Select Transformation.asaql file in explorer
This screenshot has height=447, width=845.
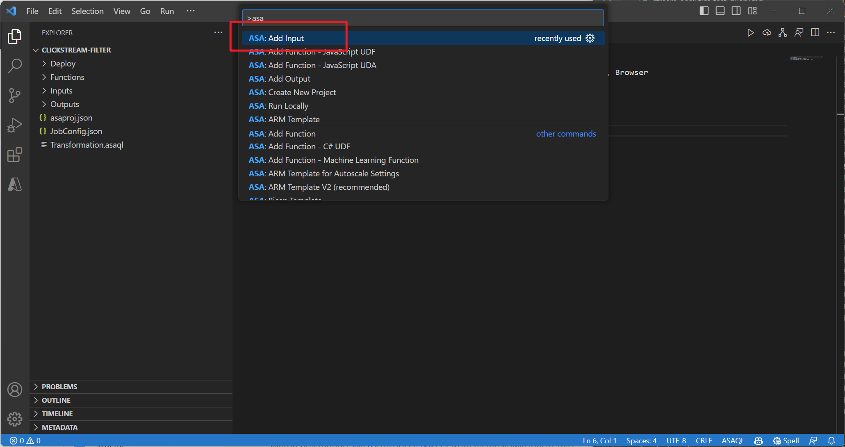(87, 144)
